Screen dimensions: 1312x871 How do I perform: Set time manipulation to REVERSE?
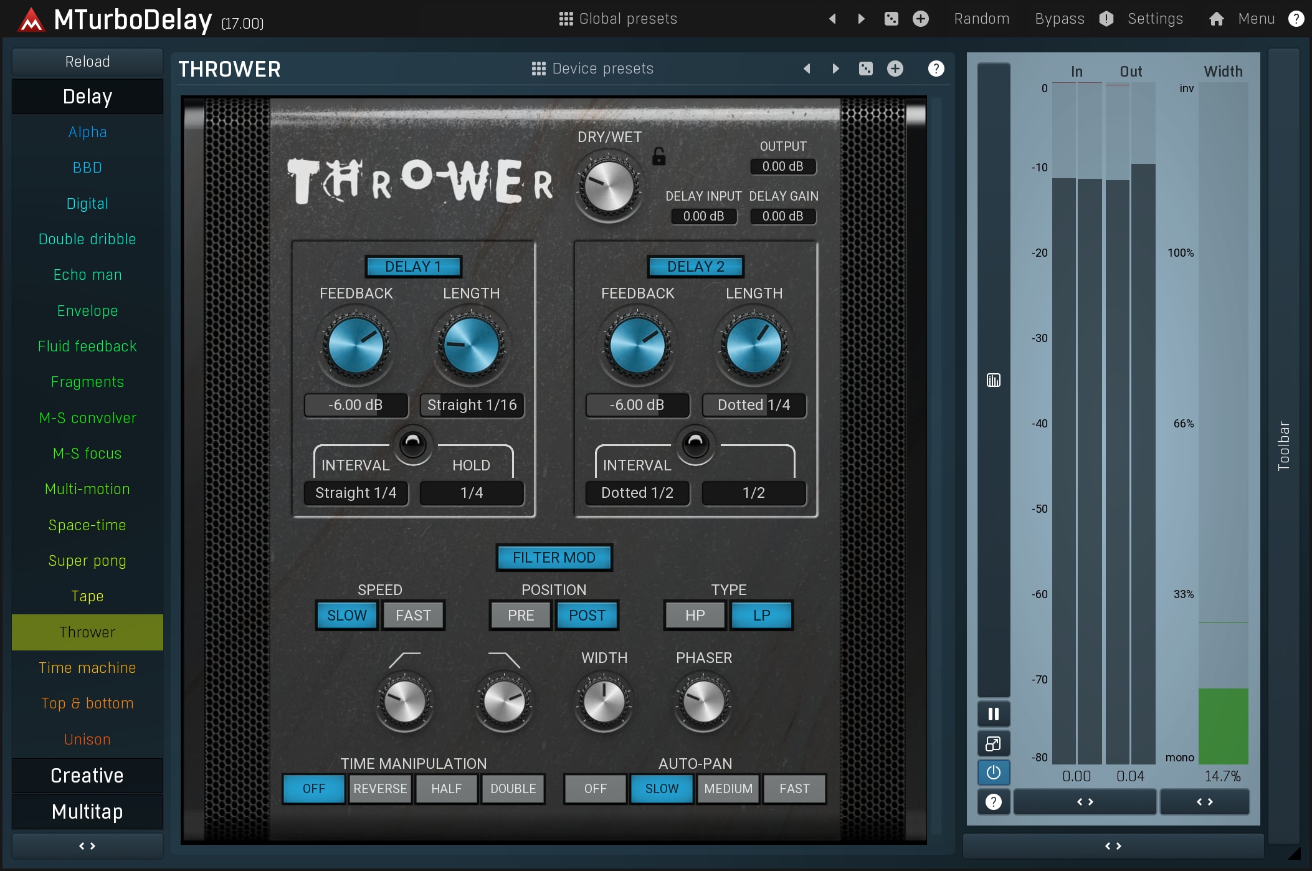click(x=380, y=789)
